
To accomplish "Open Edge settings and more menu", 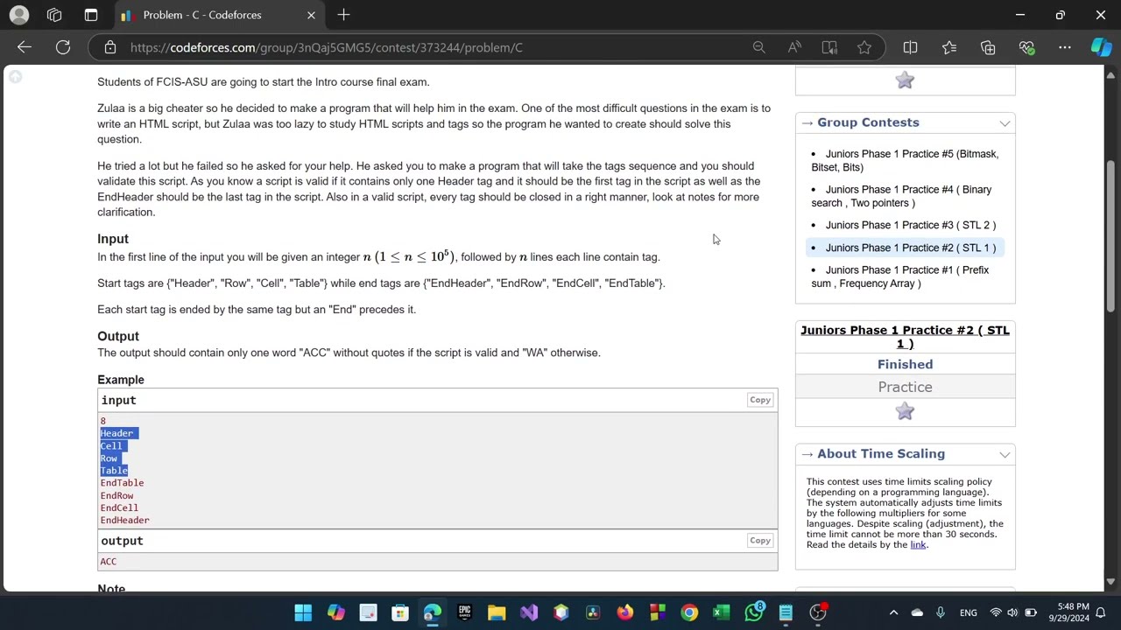I will click(1065, 47).
